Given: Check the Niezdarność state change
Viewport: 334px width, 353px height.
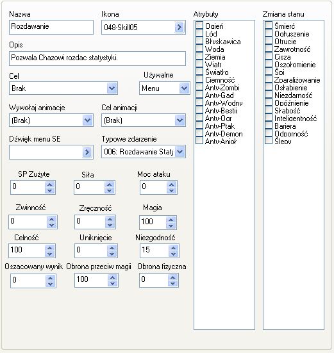Looking at the screenshot, I should pos(269,94).
